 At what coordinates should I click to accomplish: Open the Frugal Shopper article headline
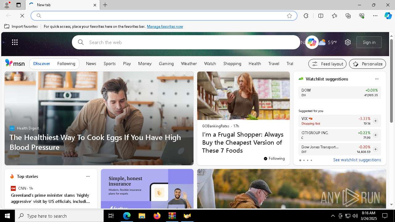[243, 142]
